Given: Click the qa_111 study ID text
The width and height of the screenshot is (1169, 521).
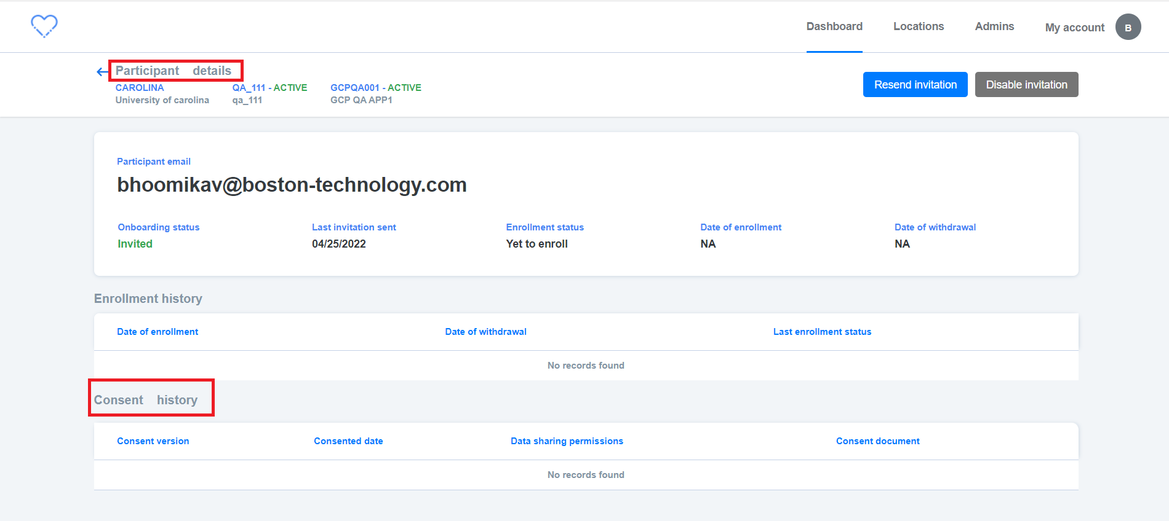Looking at the screenshot, I should point(247,100).
